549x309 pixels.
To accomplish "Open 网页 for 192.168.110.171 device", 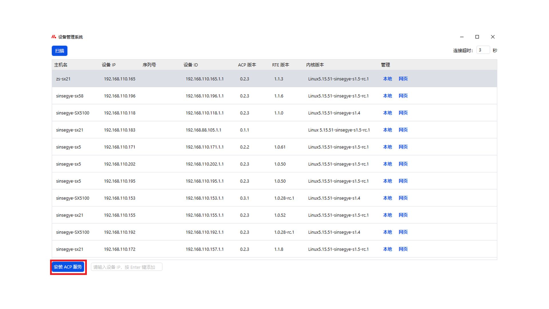I will tap(403, 147).
